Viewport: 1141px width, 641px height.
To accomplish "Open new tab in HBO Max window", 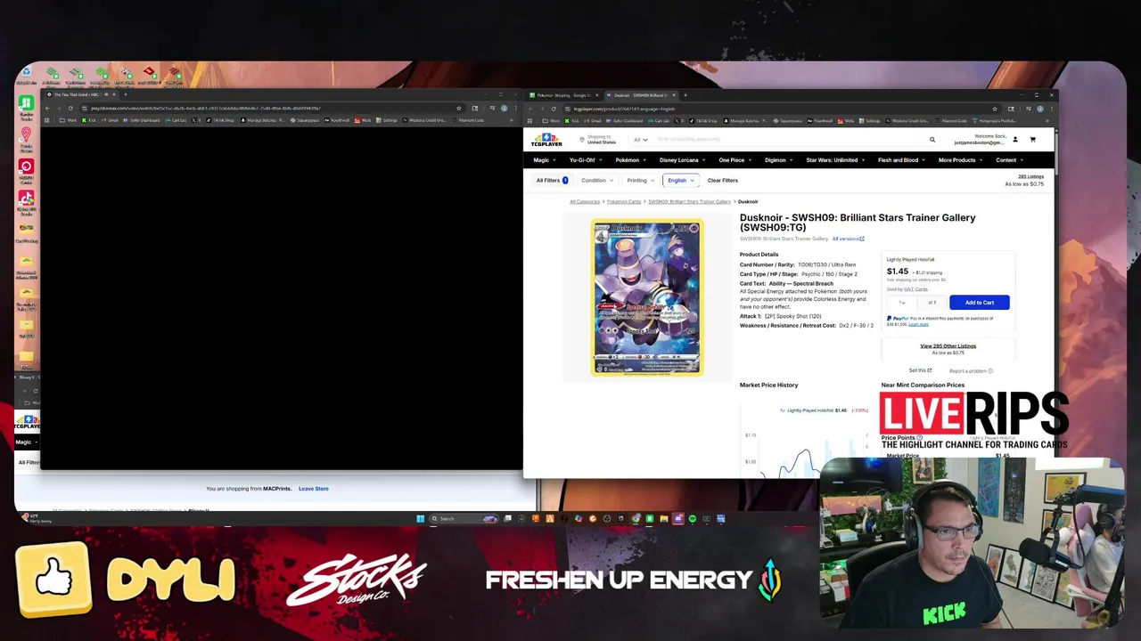I will pyautogui.click(x=126, y=94).
